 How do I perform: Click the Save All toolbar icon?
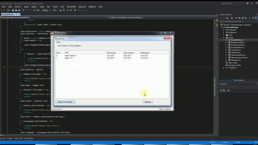coord(19,10)
